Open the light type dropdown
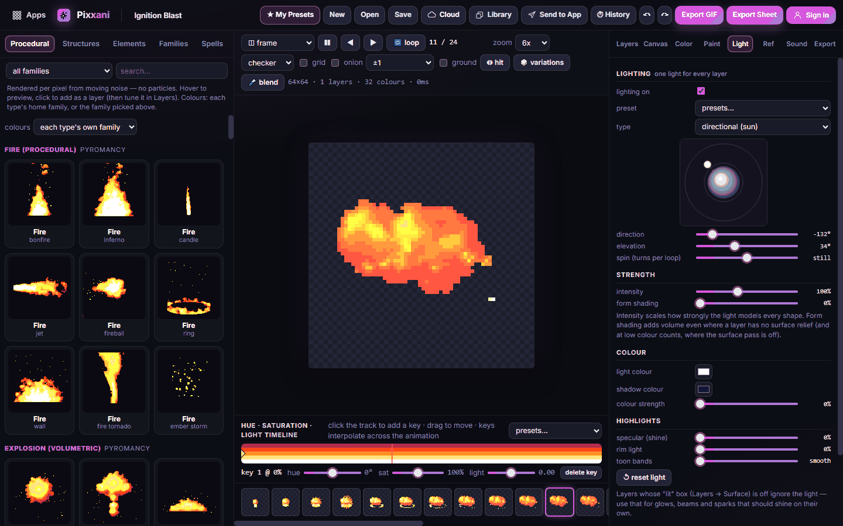Screen dimensions: 843x526 (x=763, y=126)
